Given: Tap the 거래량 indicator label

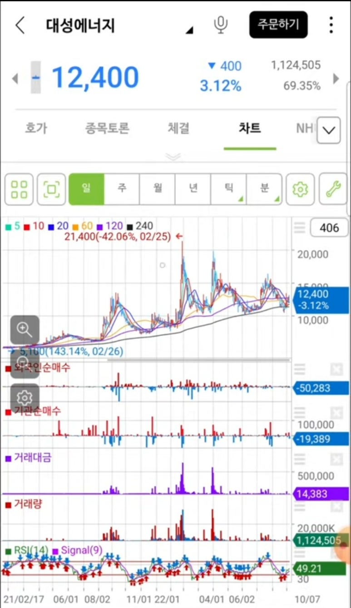Looking at the screenshot, I should click(24, 504).
